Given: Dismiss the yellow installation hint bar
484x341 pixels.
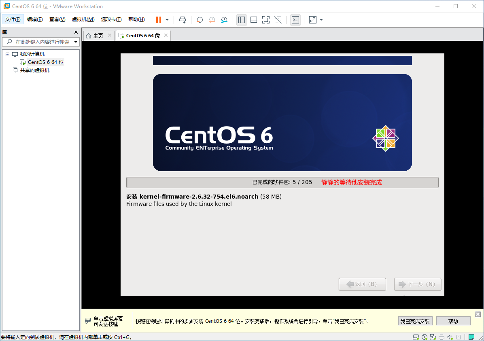Looking at the screenshot, I should click(x=478, y=314).
